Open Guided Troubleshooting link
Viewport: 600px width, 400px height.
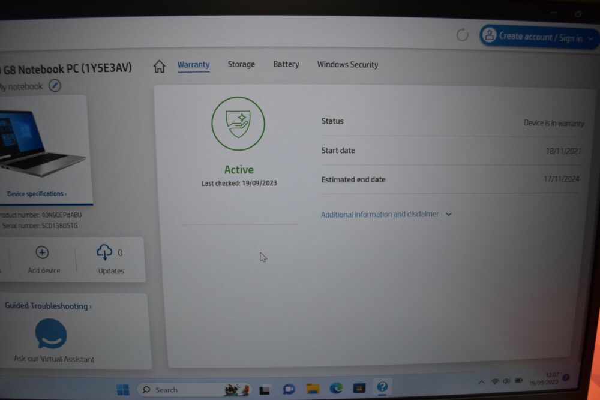point(48,306)
